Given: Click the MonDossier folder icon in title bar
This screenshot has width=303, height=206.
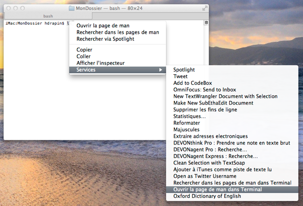Looking at the screenshot, I should [x=72, y=9].
